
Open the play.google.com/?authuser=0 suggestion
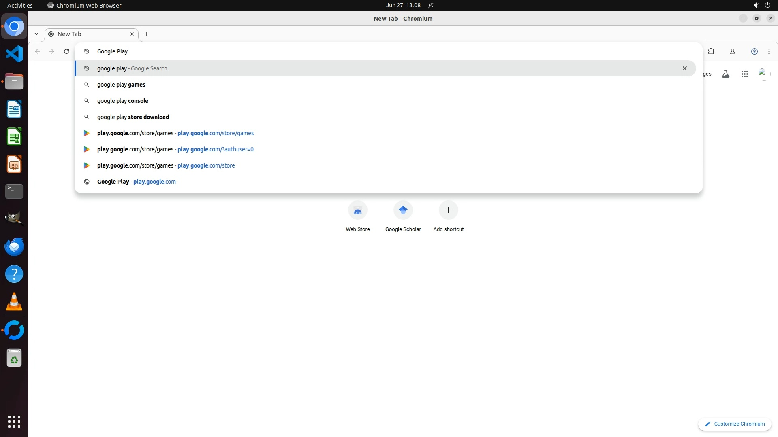tap(175, 149)
